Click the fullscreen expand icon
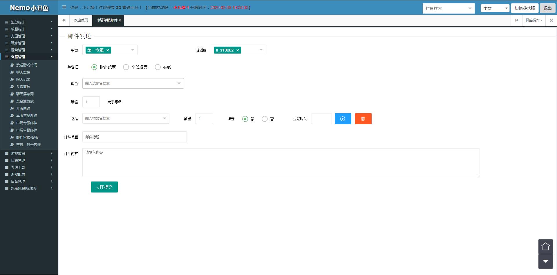The image size is (557, 275). pos(551,20)
